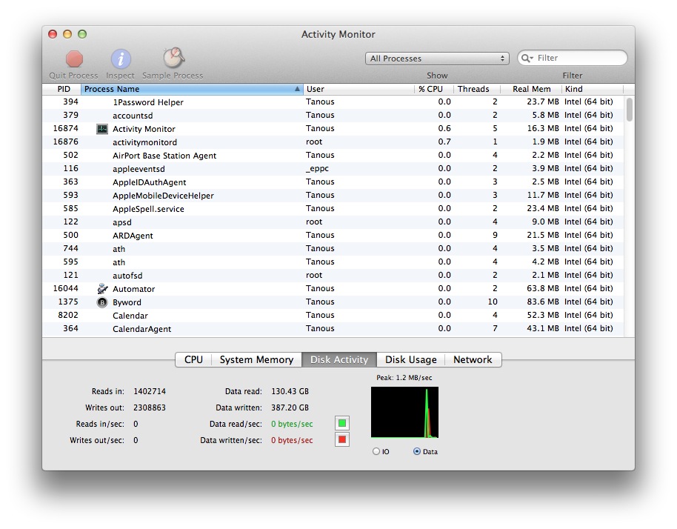
Task: Switch to the System Memory tab
Action: point(256,359)
